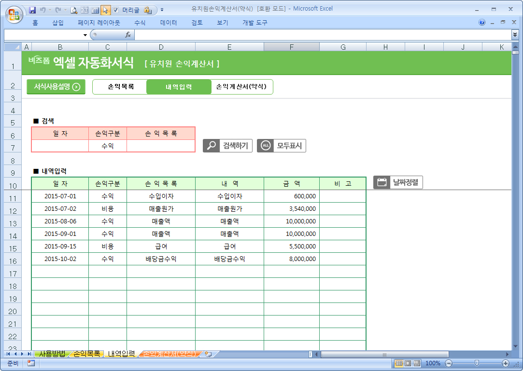Click the fx insert function icon
523x371 pixels.
(128, 35)
